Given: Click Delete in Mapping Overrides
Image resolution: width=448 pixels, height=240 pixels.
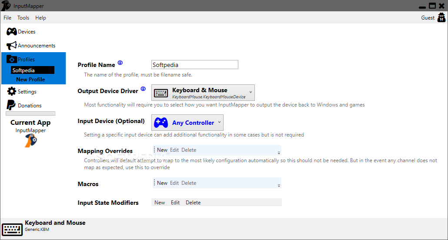Looking at the screenshot, I should pos(189,150).
